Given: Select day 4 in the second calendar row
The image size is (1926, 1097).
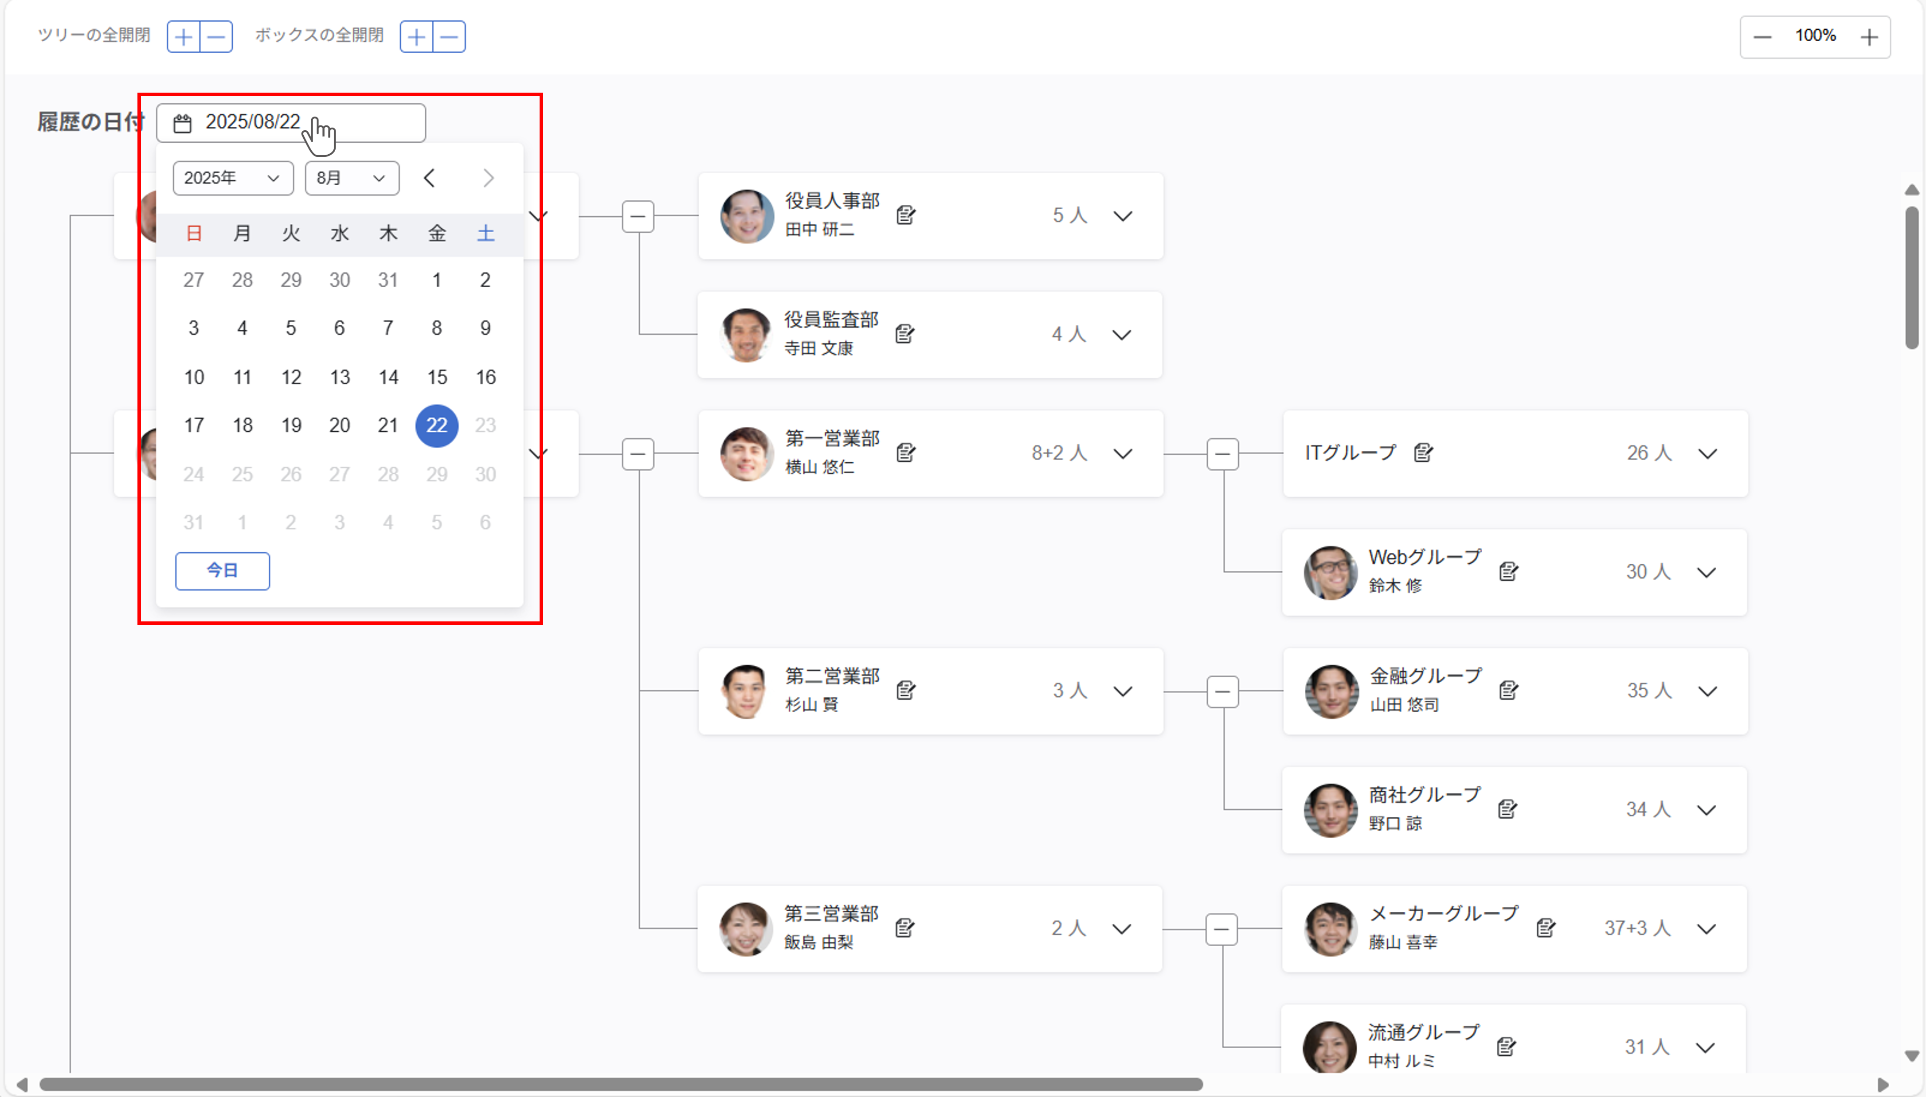Looking at the screenshot, I should [x=242, y=328].
